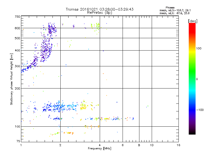Click colorbar tick label '-100'
The width and height of the screenshot is (210, 158).
coord(200,110)
